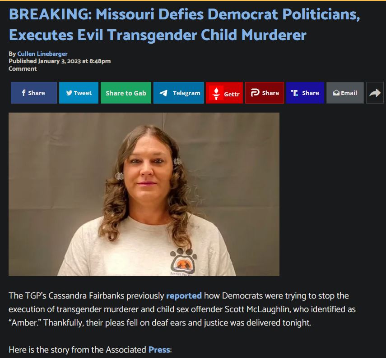This screenshot has width=386, height=358.
Task: Open the Associated "Press" story link
Action: [159, 349]
